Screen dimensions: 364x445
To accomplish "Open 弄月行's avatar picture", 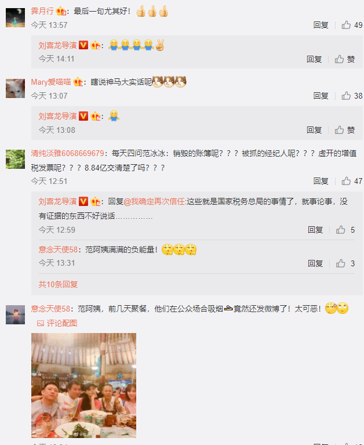I will coord(15,17).
